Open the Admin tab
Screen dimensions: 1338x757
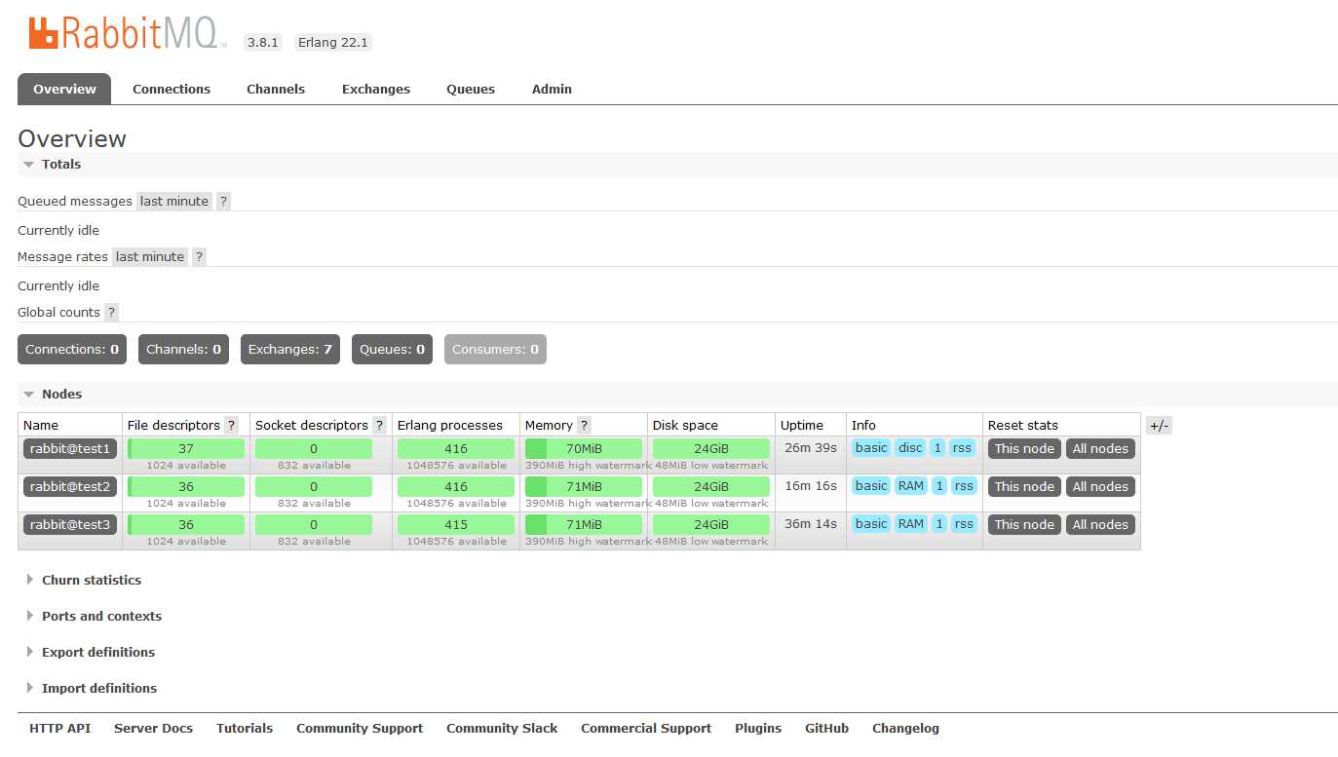click(x=552, y=89)
